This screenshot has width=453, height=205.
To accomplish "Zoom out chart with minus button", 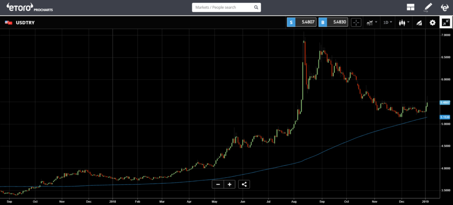I will pyautogui.click(x=218, y=184).
